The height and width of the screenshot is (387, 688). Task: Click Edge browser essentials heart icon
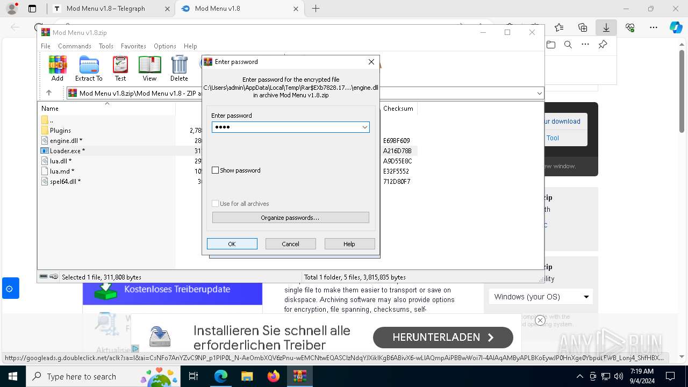[x=630, y=27]
